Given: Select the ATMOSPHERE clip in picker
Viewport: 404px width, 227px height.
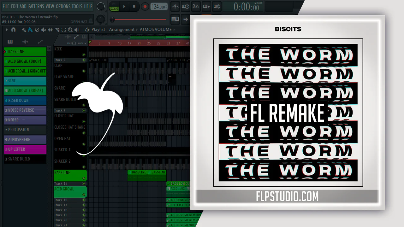Looking at the screenshot, I should tap(25, 139).
